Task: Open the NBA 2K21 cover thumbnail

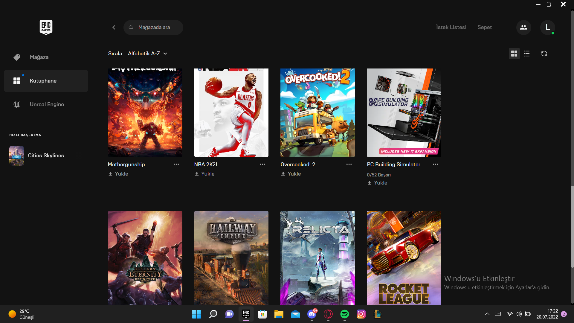Action: 231,113
